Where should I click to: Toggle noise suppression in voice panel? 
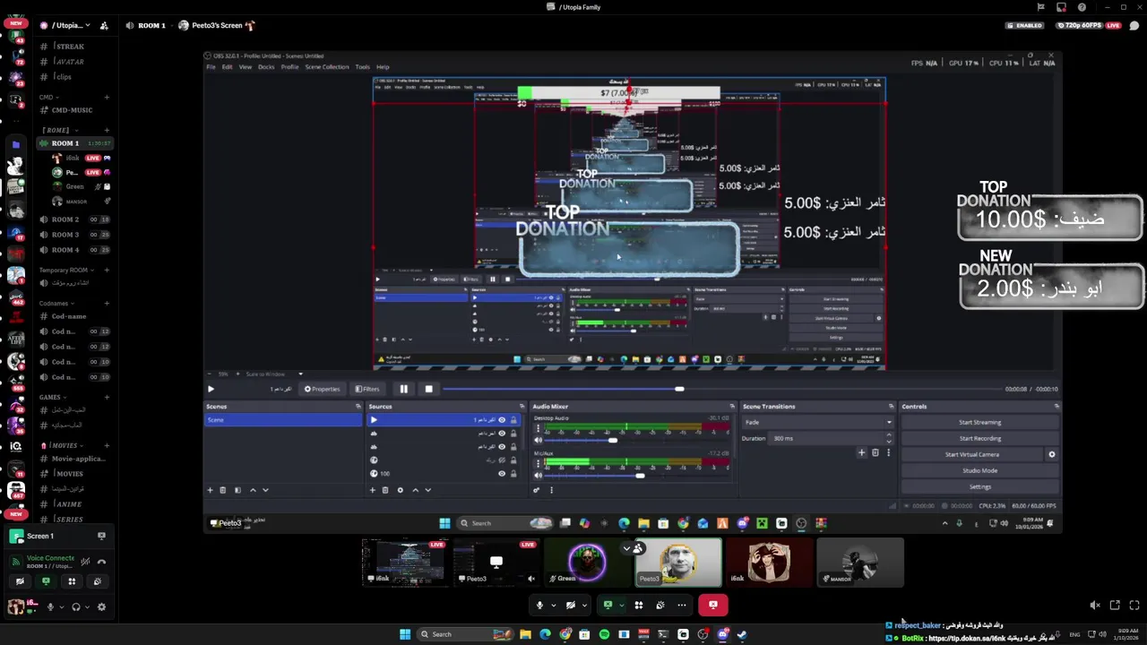click(85, 562)
